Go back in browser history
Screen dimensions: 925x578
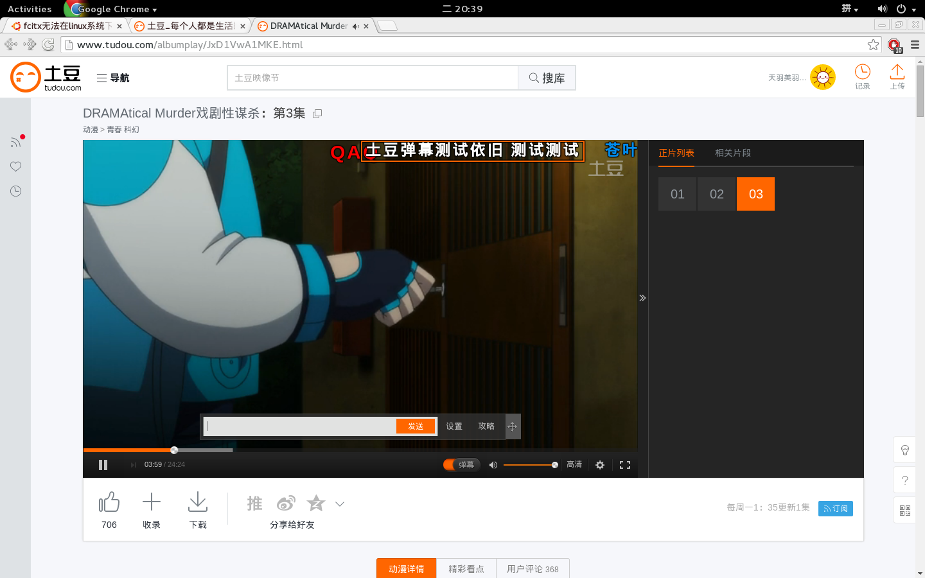(x=11, y=44)
